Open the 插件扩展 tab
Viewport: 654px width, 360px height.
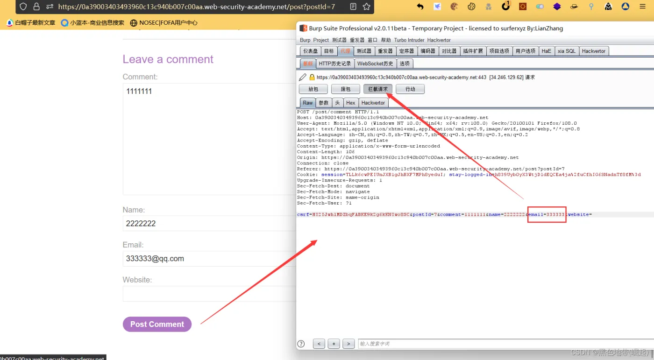pyautogui.click(x=473, y=51)
